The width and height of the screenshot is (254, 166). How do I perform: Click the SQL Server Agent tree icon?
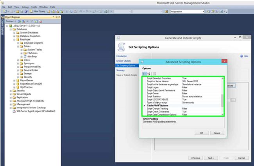(14, 111)
